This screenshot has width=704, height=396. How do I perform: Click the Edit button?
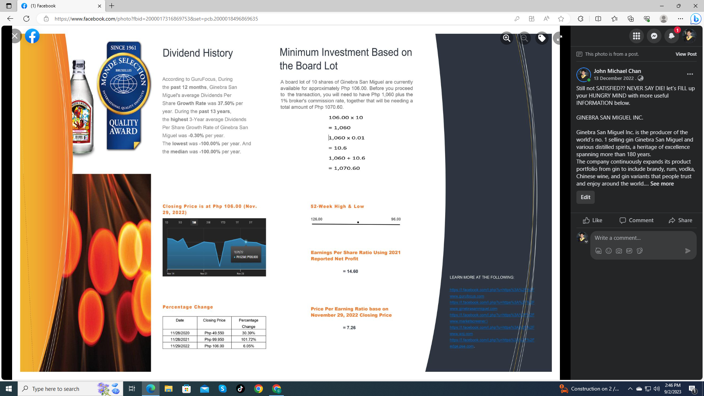click(585, 197)
